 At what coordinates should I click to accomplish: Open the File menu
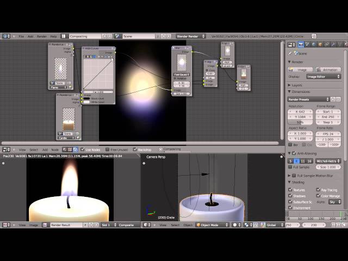(21, 36)
